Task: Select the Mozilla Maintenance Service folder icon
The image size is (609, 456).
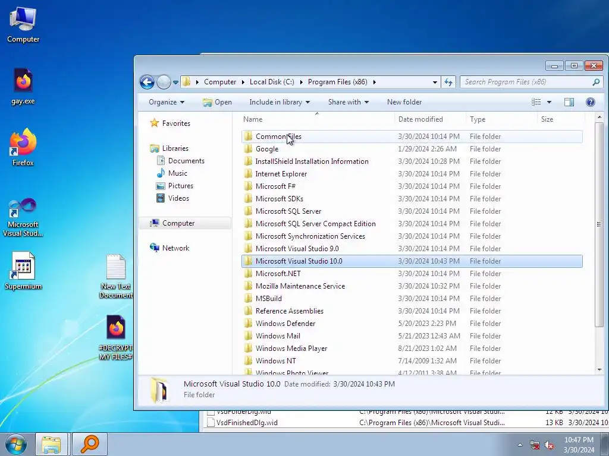Action: pos(248,286)
